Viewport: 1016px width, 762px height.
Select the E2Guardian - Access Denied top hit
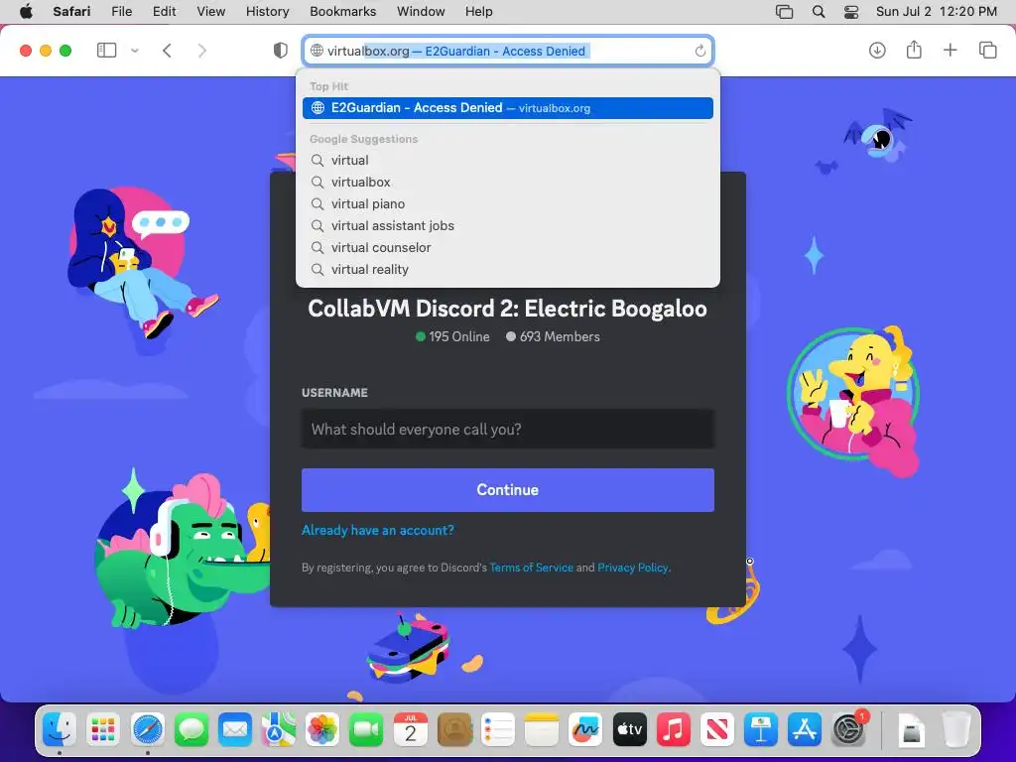click(x=508, y=108)
